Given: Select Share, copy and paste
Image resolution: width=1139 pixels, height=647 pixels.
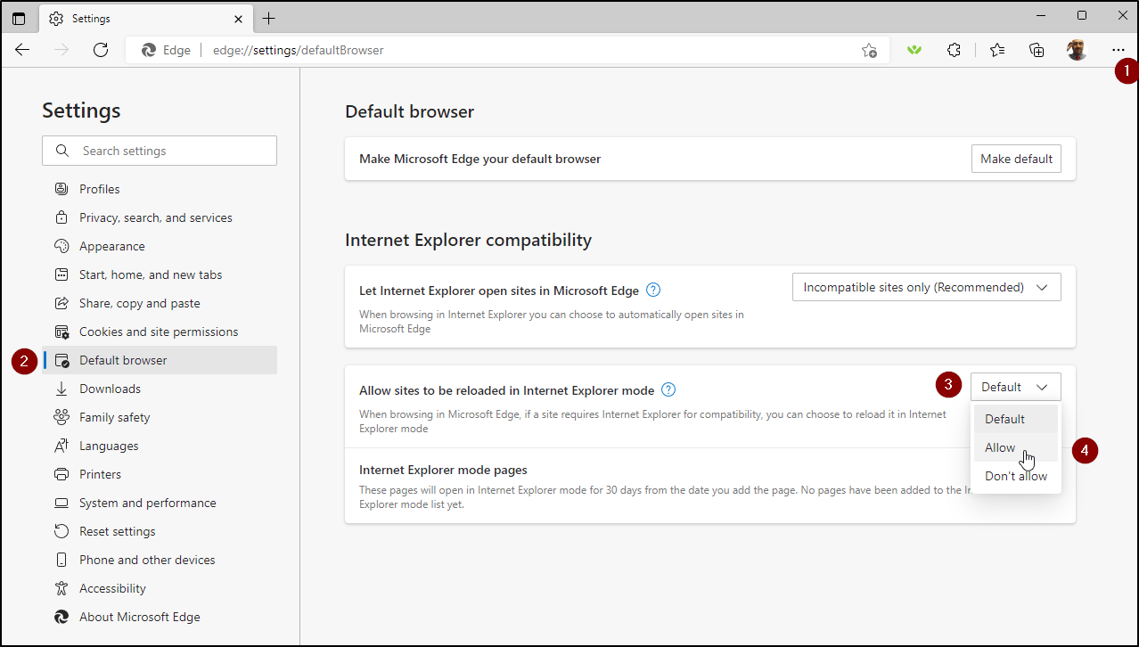Looking at the screenshot, I should [160, 303].
